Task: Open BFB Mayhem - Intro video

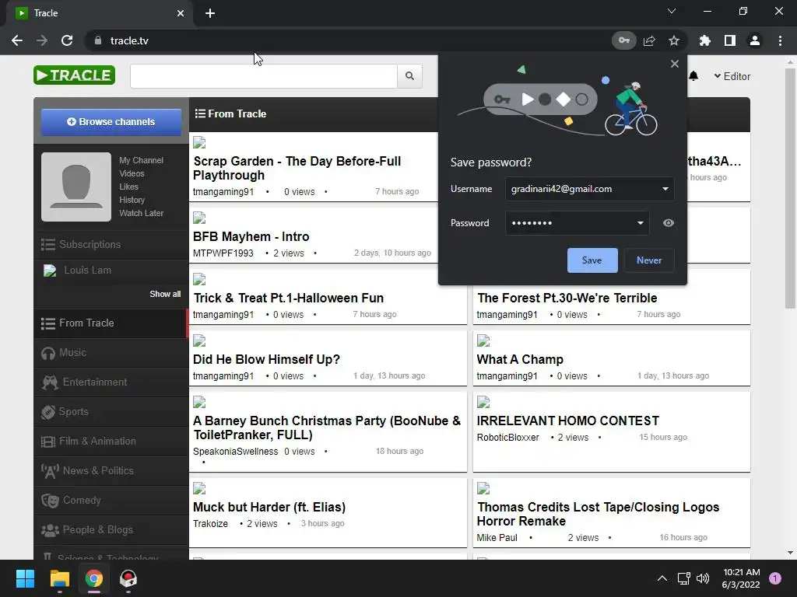Action: coord(251,236)
